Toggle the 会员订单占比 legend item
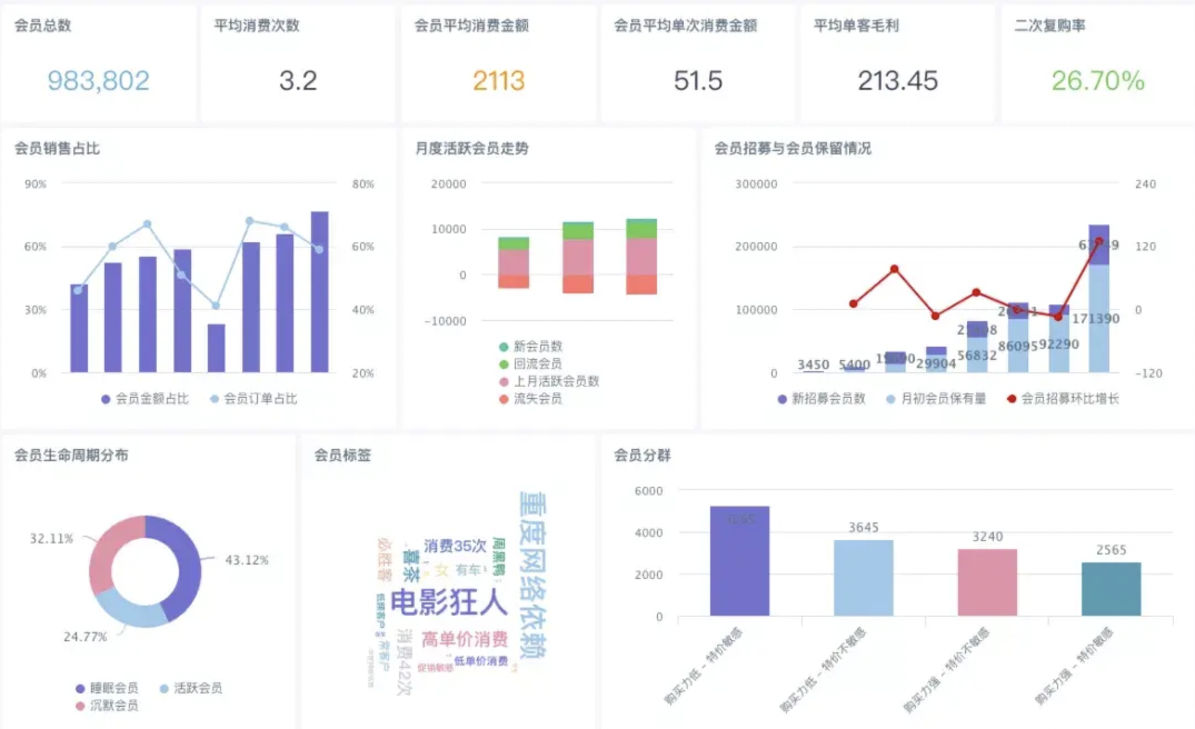Image resolution: width=1195 pixels, height=729 pixels. (253, 398)
